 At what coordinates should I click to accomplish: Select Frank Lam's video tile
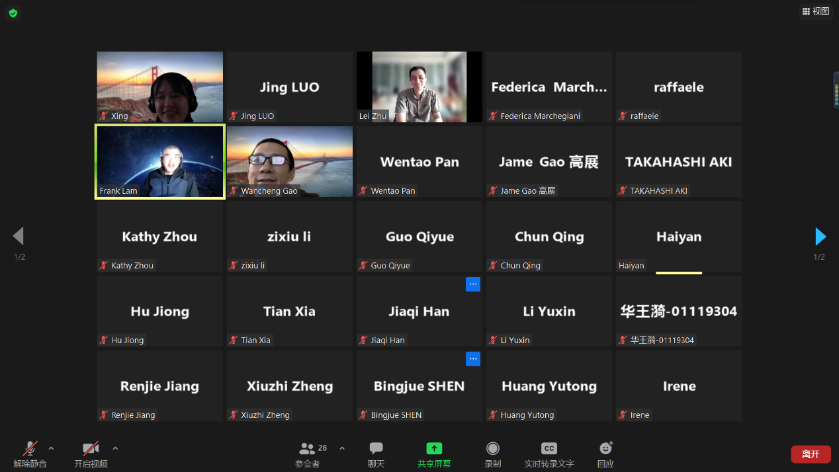[x=160, y=161]
